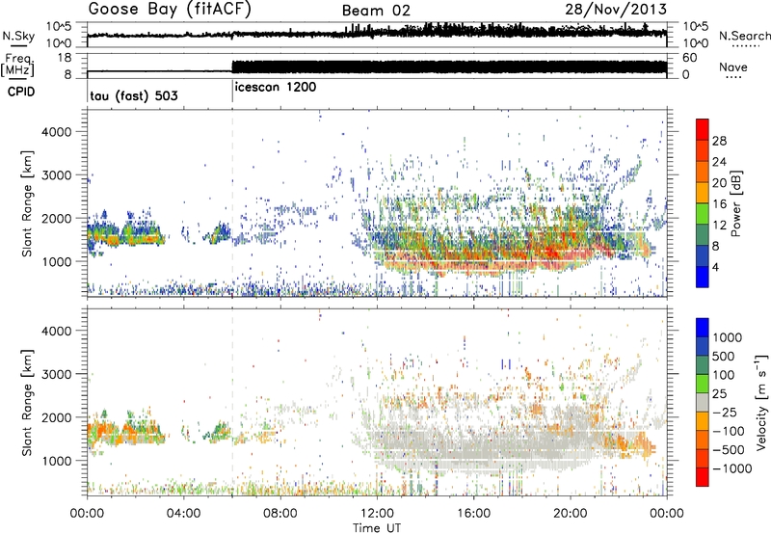Screen dimensions: 771x534
Task: Click the blue swatch above 1000 m/s
Action: (x=703, y=328)
